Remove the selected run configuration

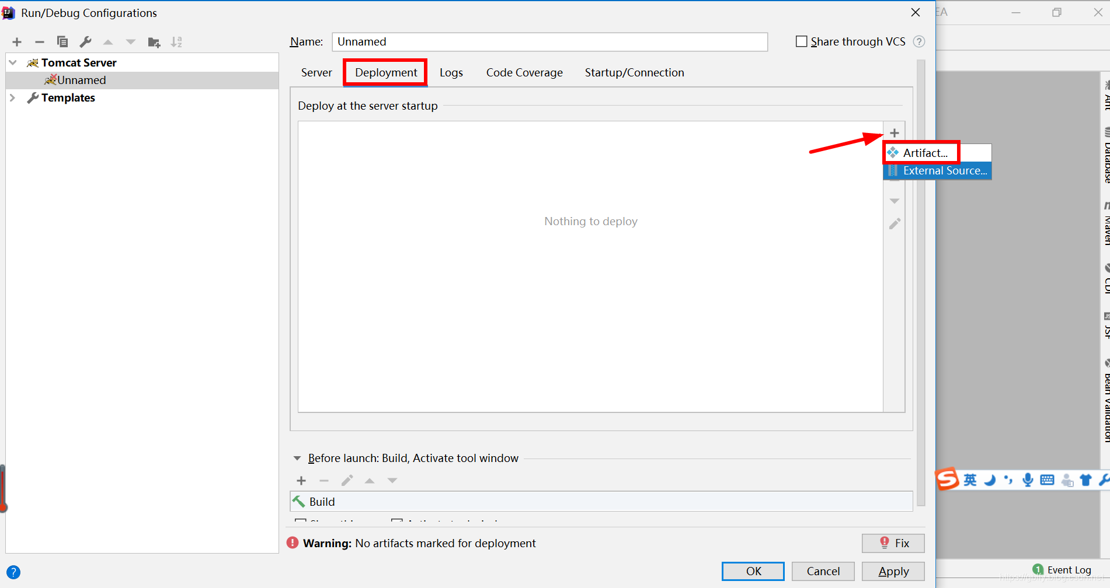point(40,42)
